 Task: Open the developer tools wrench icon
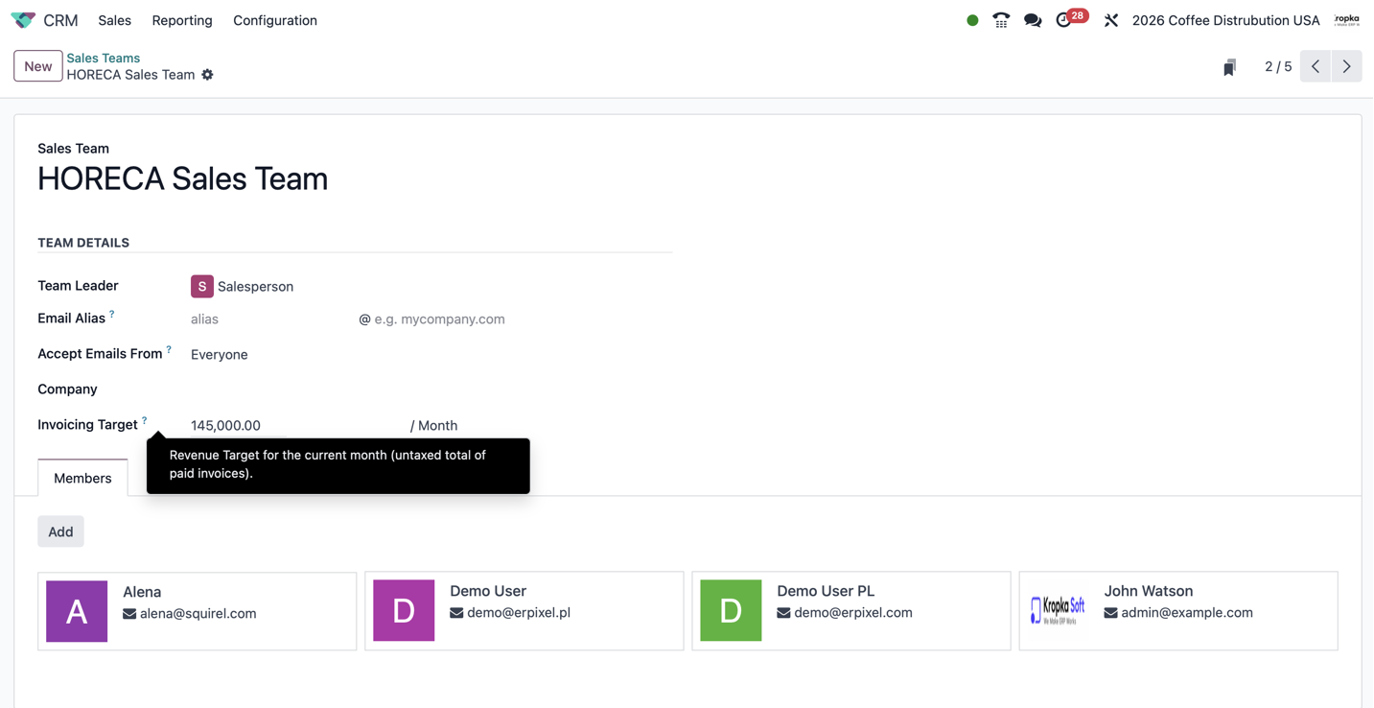coord(1111,20)
